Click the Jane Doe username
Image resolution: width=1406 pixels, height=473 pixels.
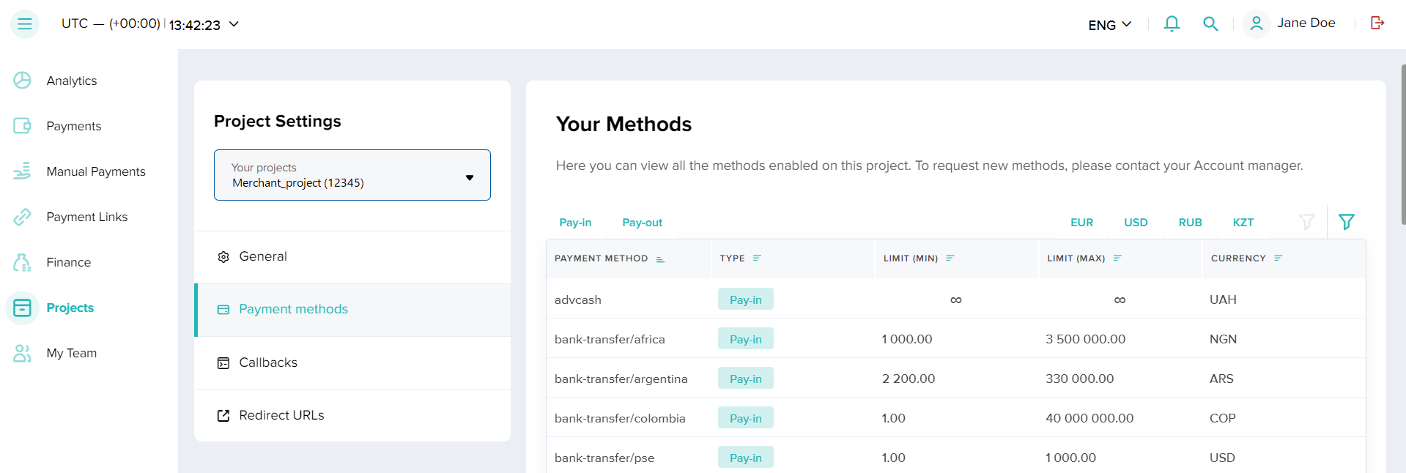1306,23
